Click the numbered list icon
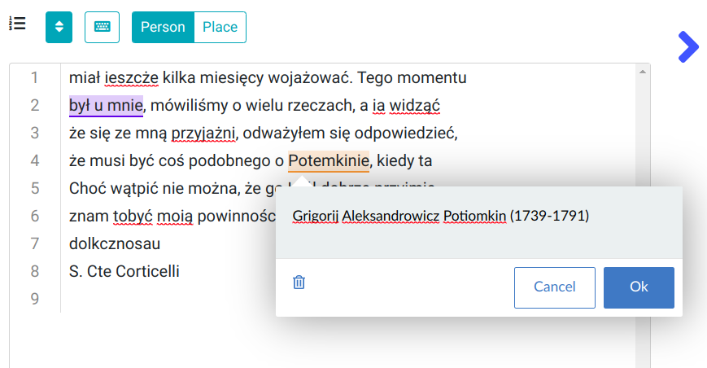Viewport: 707px width, 368px height. click(x=17, y=24)
